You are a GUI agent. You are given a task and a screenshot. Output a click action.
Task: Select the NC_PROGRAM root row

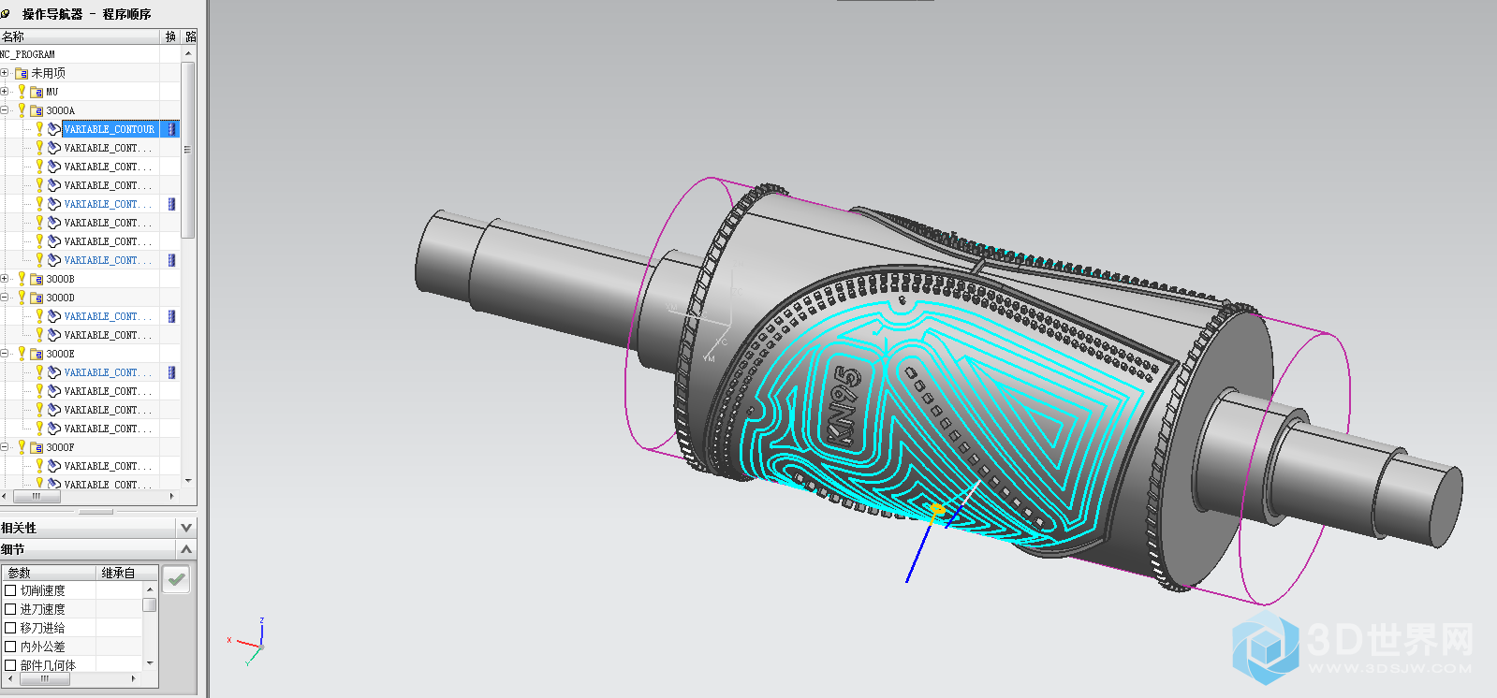(x=28, y=54)
